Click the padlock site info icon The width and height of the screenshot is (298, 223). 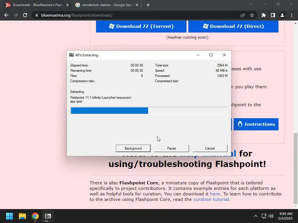pyautogui.click(x=36, y=15)
